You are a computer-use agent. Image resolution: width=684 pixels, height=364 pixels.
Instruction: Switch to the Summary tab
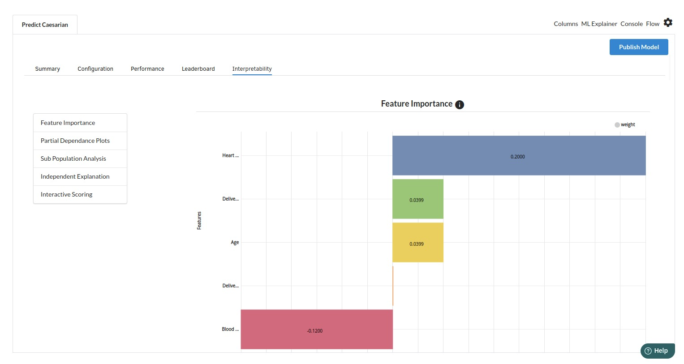(47, 69)
